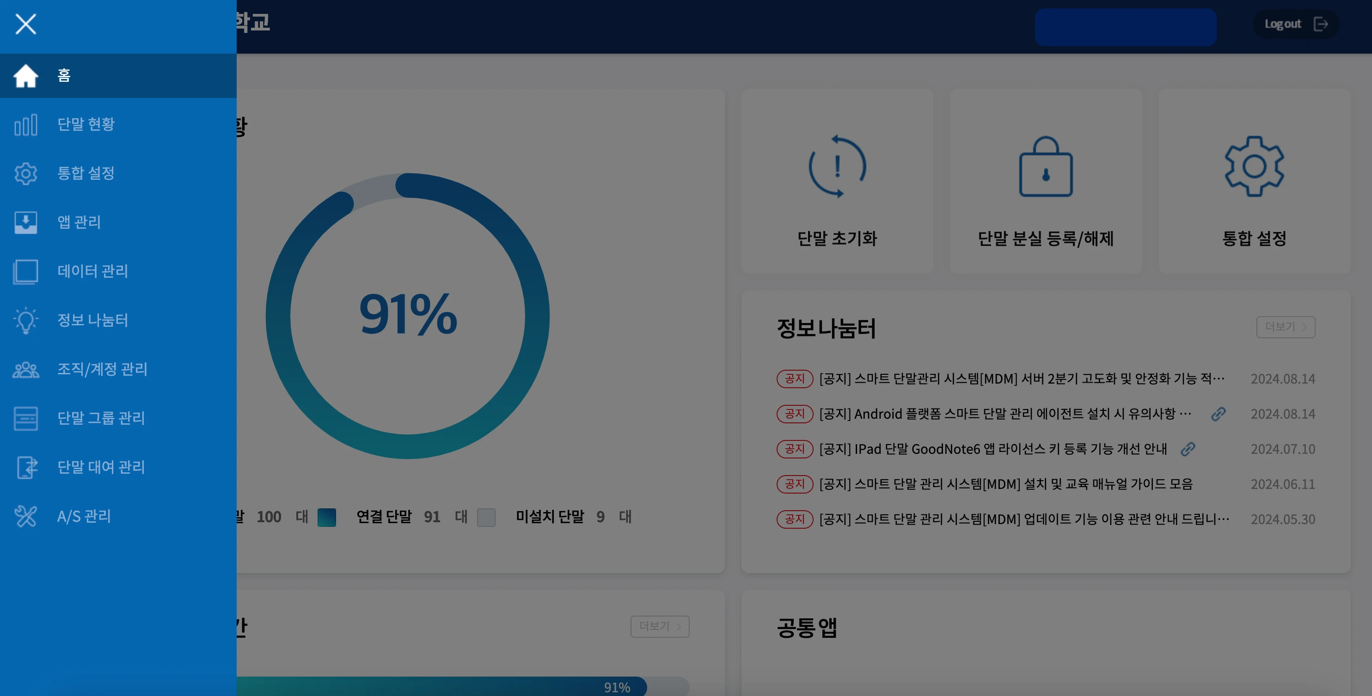Click the gray 미설치 단말 legend swatch
The image size is (1372, 696).
tap(486, 517)
